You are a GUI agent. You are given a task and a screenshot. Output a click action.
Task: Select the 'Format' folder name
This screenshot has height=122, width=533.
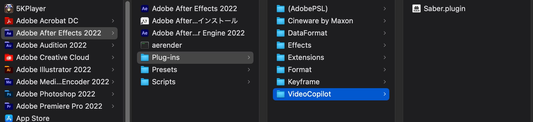[x=300, y=70]
